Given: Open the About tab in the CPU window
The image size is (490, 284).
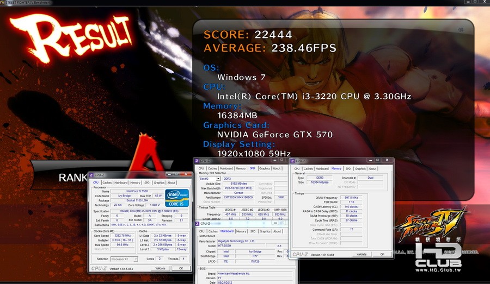Looking at the screenshot, I should [x=171, y=182].
